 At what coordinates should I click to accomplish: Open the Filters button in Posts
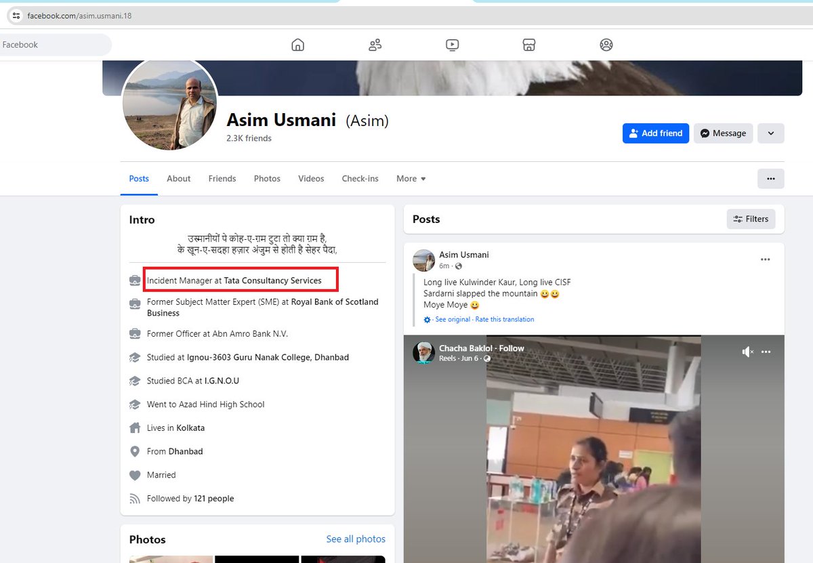pos(751,219)
